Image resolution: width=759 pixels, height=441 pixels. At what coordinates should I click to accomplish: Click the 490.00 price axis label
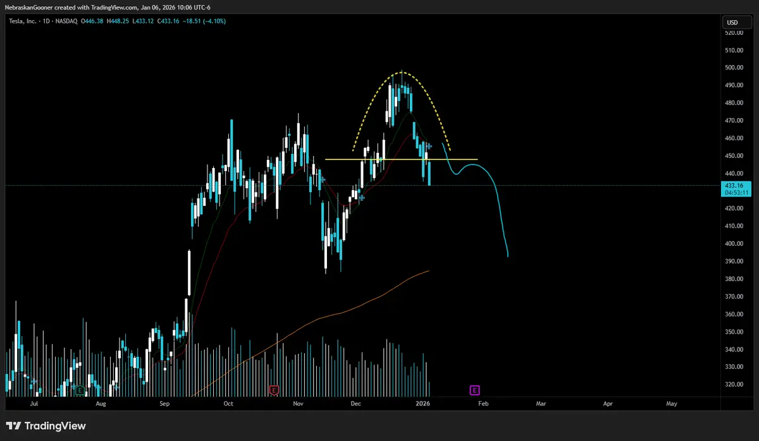(x=734, y=85)
